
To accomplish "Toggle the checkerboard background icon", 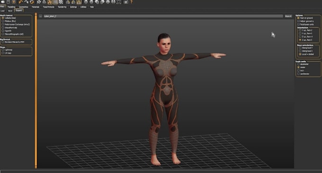I will pyautogui.click(x=61, y=2).
